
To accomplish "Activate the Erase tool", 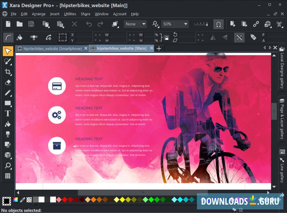I will pyautogui.click(x=8, y=82).
